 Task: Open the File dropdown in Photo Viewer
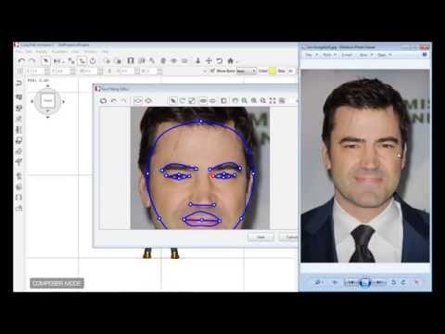311,55
